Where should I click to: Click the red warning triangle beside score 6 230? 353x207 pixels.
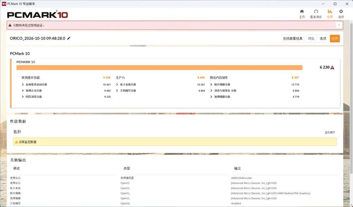[332, 67]
